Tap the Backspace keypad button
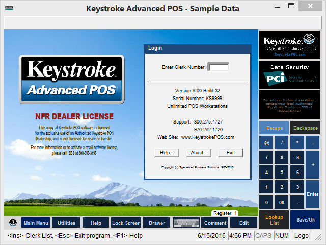The width and height of the screenshot is (326, 245). [x=305, y=128]
